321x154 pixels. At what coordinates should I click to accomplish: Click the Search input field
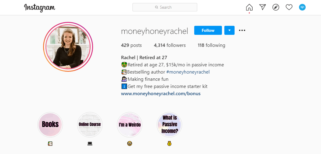(165, 7)
